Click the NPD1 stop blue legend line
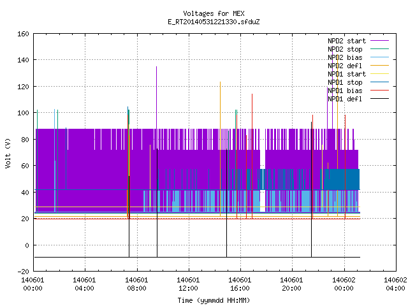Screen dimensions: 408x306 [x=379, y=82]
